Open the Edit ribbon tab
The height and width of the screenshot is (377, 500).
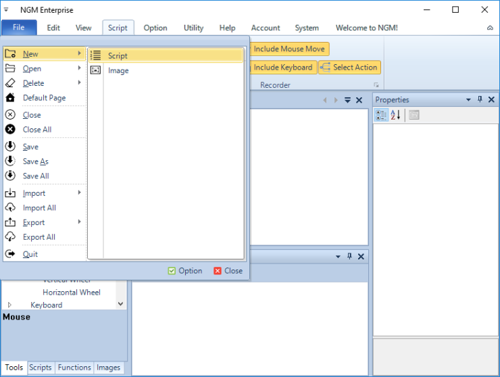coord(53,28)
